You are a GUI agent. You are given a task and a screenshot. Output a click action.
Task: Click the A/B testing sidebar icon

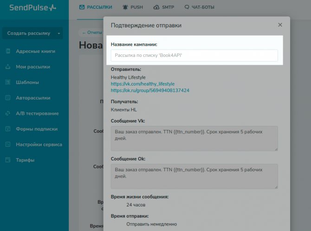(x=7, y=113)
